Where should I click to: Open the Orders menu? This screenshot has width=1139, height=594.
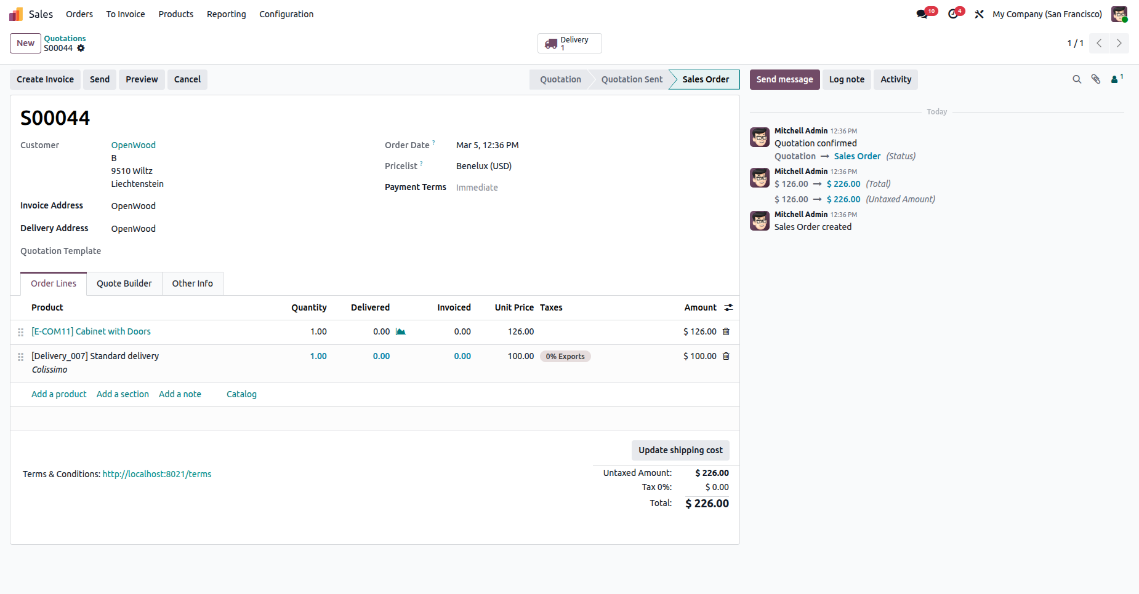(79, 14)
